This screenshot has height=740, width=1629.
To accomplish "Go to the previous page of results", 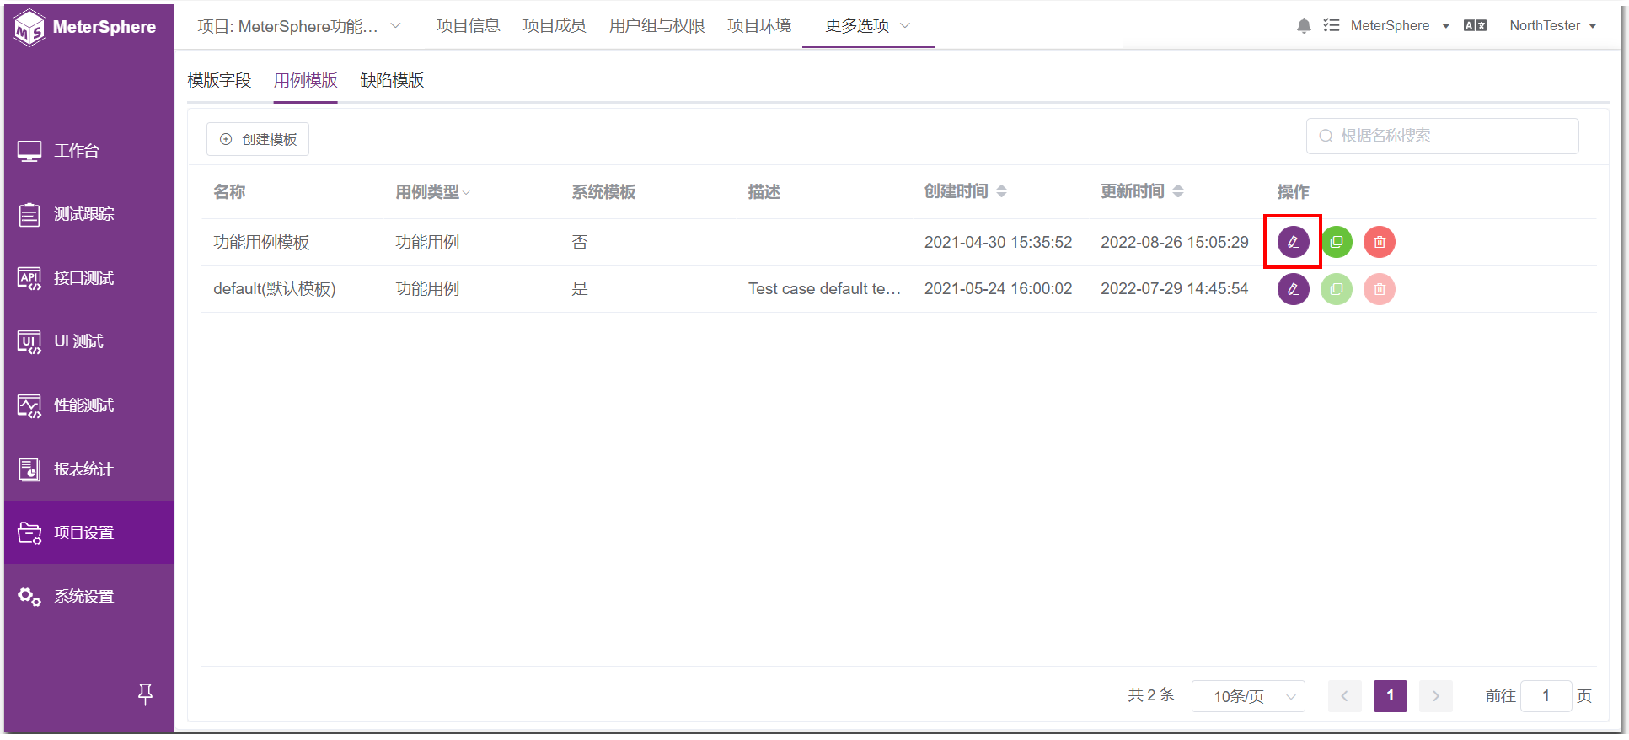I will pyautogui.click(x=1345, y=696).
